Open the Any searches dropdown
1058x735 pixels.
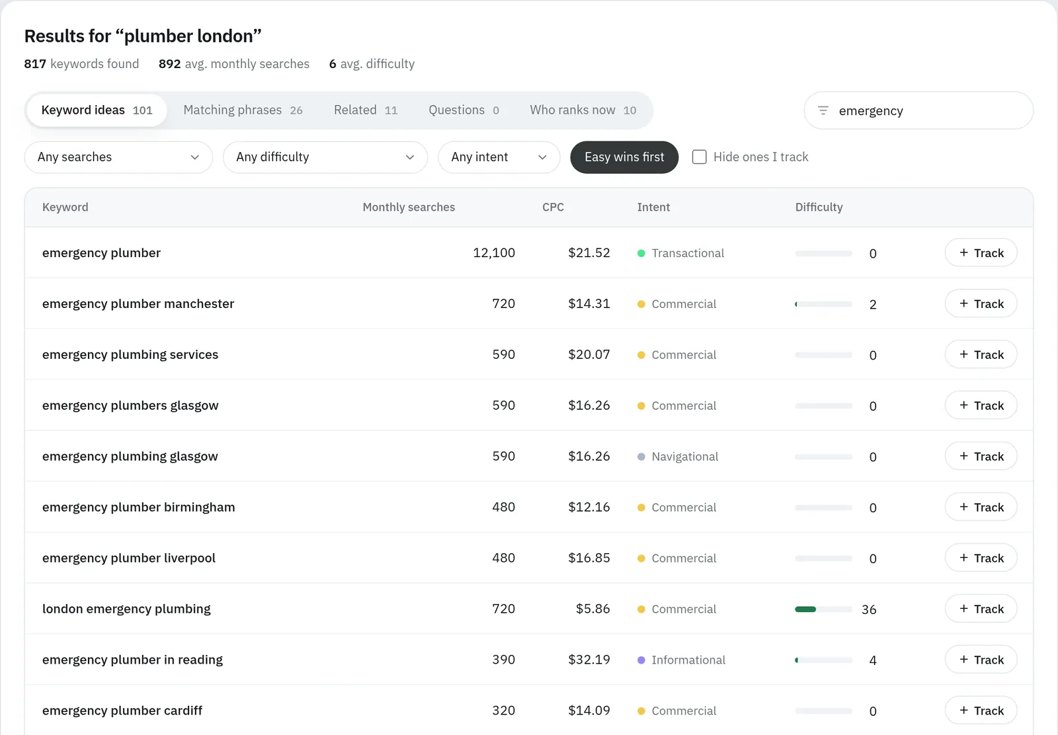(x=118, y=157)
